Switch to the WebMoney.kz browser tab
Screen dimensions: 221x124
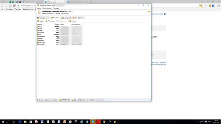(x=55, y=2)
